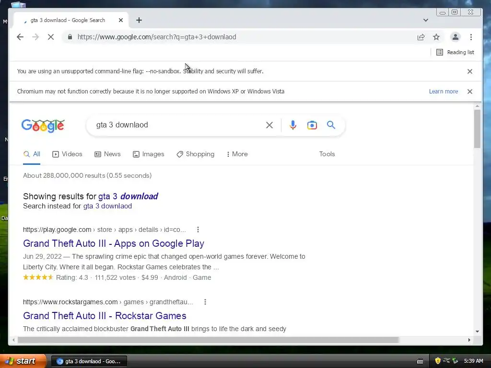Search instead for gta 3 downlaod

click(x=107, y=206)
